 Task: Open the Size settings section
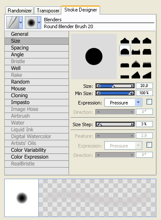pyautogui.click(x=37, y=41)
